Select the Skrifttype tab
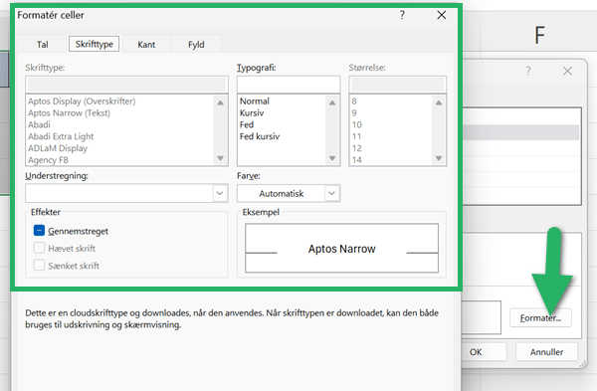 [x=95, y=44]
